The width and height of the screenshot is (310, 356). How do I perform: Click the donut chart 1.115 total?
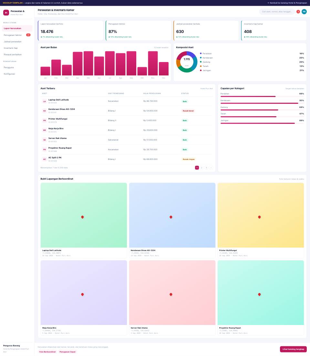click(x=187, y=62)
